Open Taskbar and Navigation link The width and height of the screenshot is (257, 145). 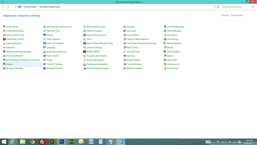[97, 64]
